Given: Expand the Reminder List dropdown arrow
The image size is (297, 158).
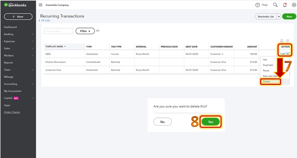Looking at the screenshot, I should point(279,17).
